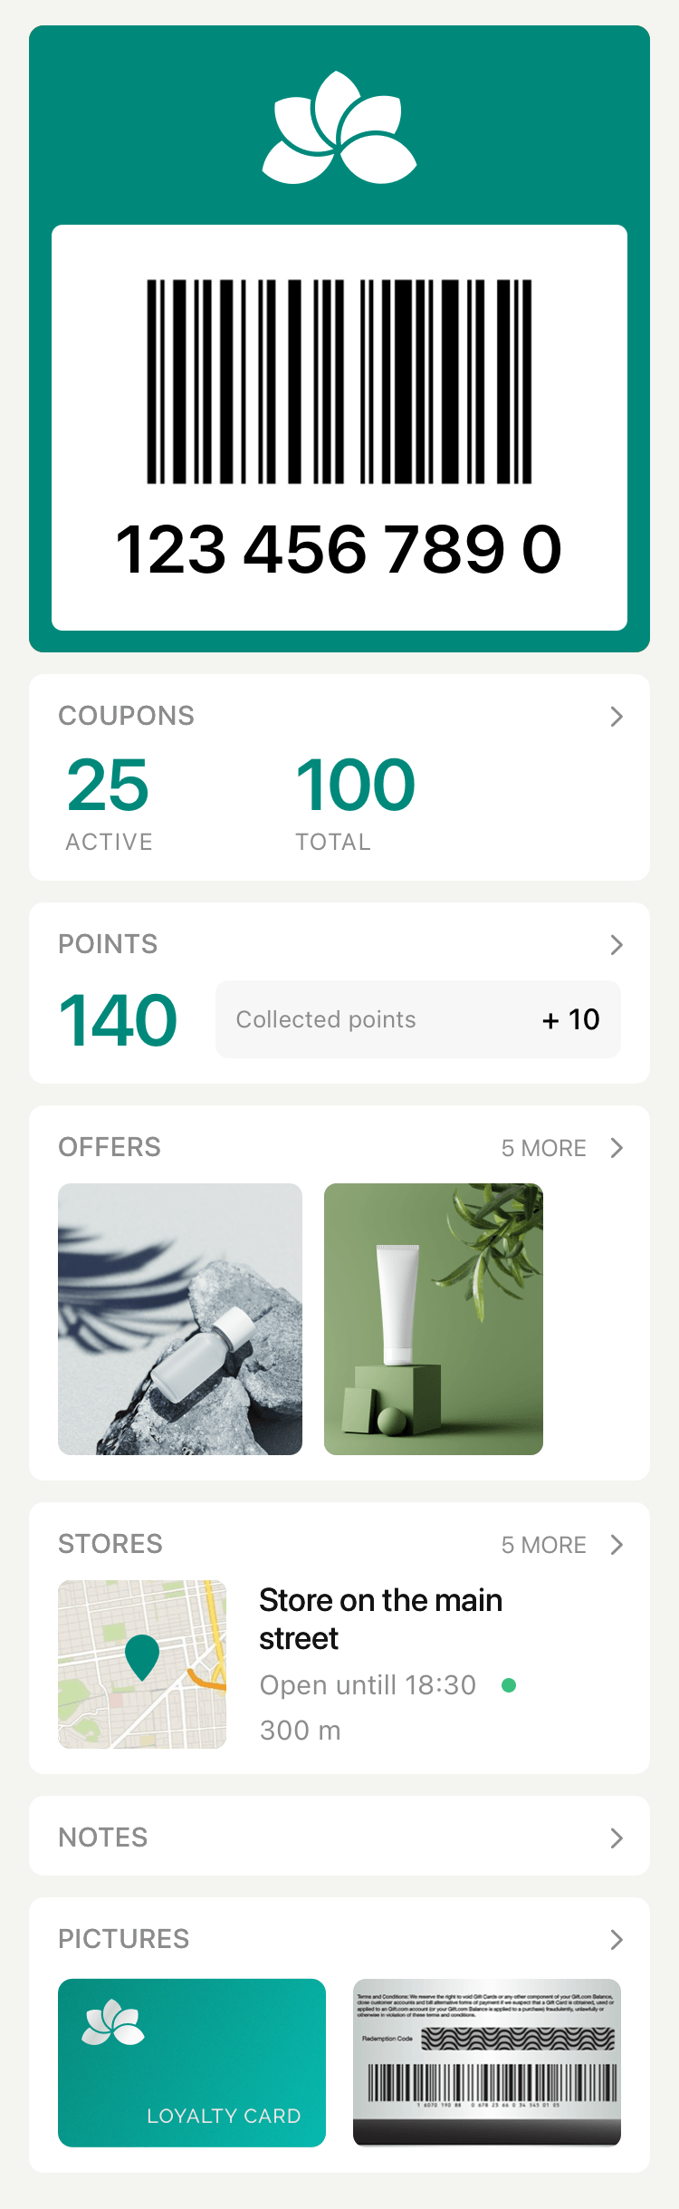Tap the map location pin
The image size is (679, 2209).
[x=142, y=1657]
